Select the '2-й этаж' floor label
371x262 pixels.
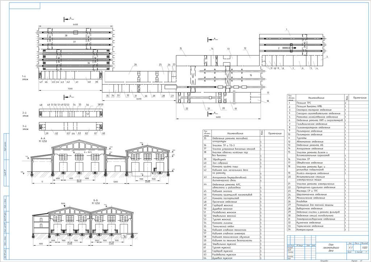[25, 114]
